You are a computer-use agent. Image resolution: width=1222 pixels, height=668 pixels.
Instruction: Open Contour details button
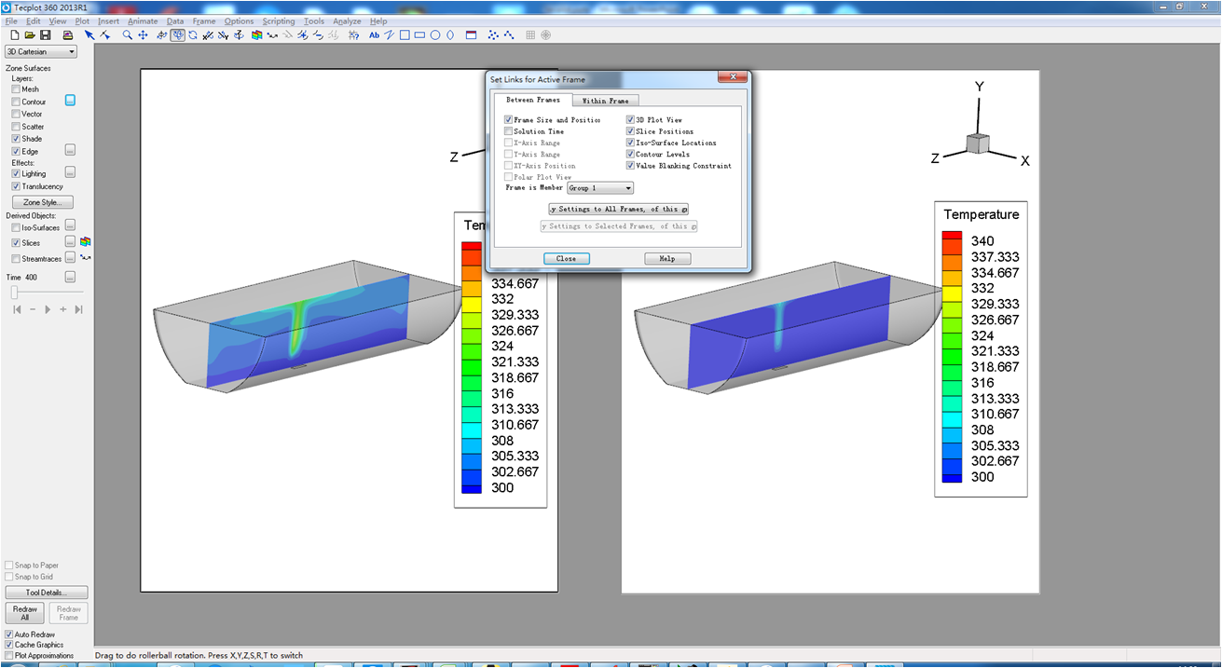point(70,101)
